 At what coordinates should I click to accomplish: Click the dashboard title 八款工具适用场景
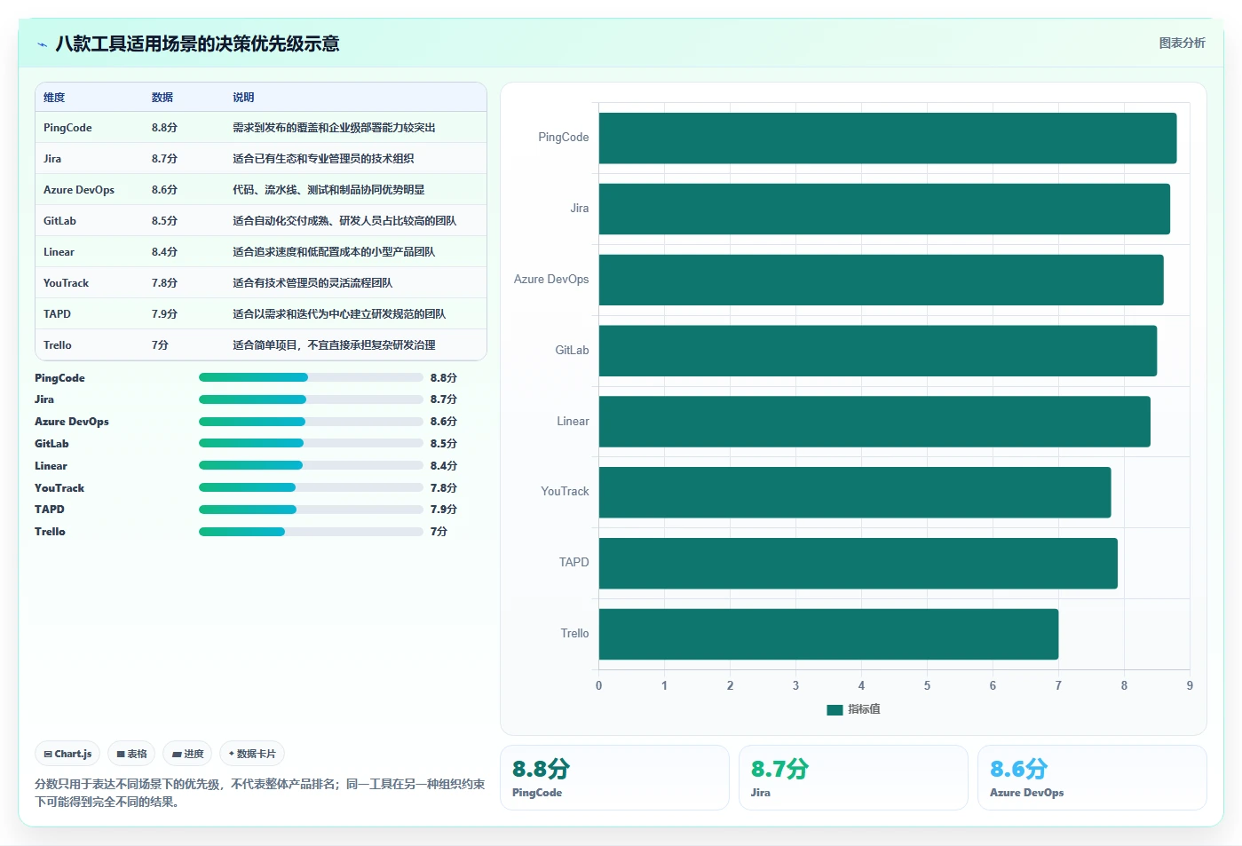[197, 43]
